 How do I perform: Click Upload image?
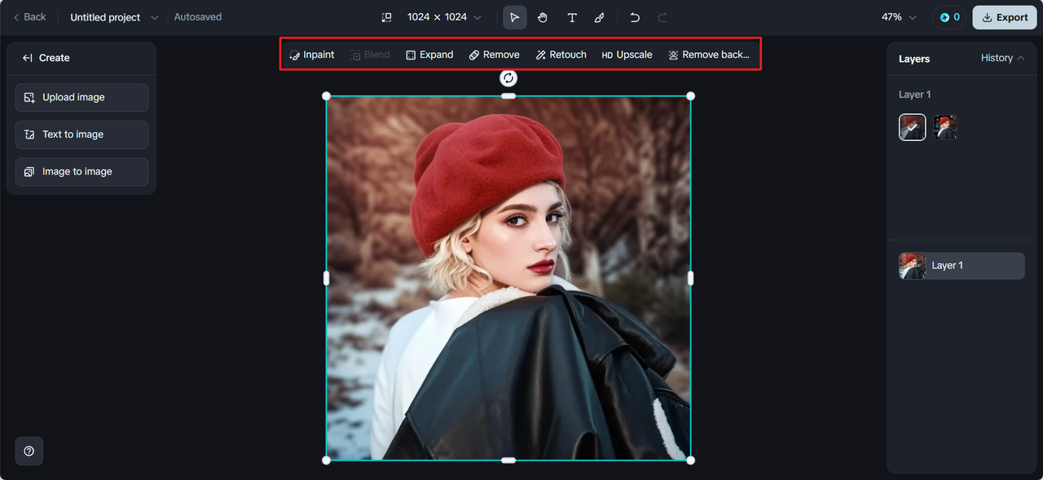click(x=81, y=97)
